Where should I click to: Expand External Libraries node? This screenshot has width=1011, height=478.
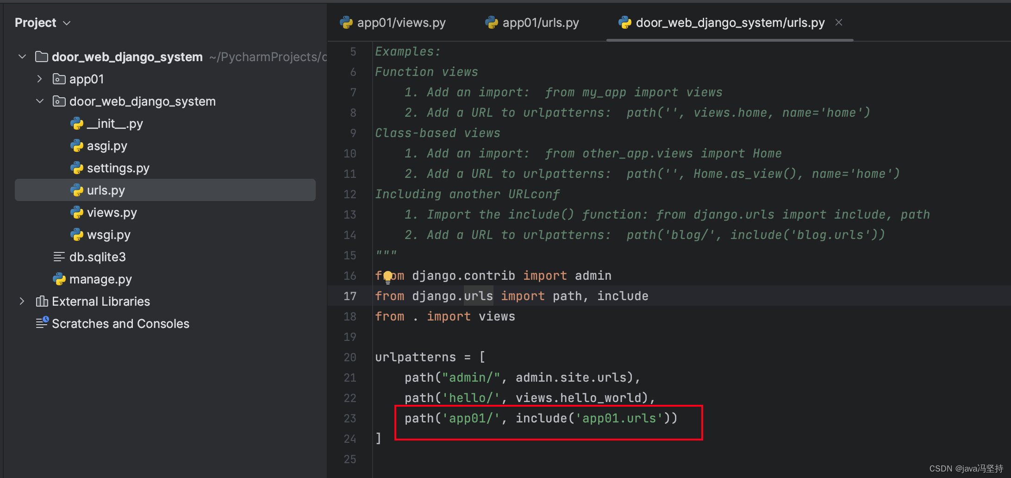point(22,302)
